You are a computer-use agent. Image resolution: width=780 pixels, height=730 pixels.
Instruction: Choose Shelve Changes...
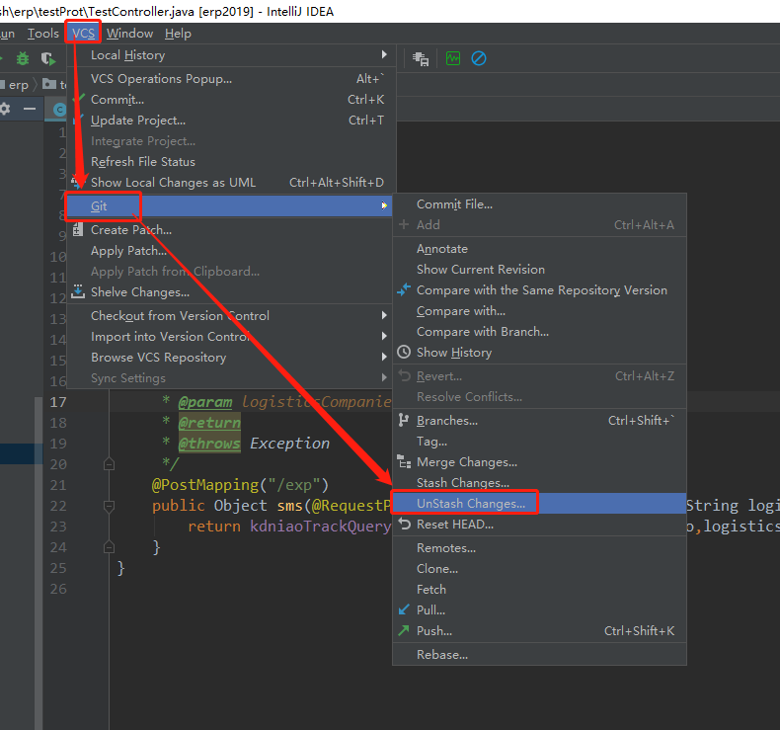pyautogui.click(x=231, y=292)
